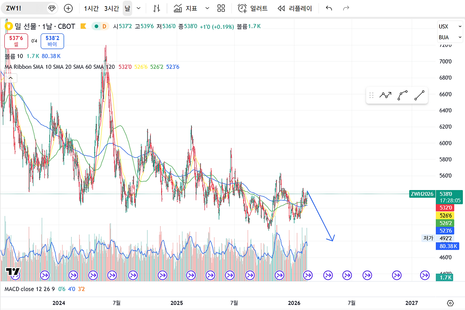Start bar replay with 리플레이

tap(295, 8)
